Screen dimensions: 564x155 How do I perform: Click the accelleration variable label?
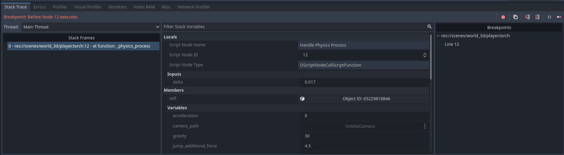tap(185, 116)
